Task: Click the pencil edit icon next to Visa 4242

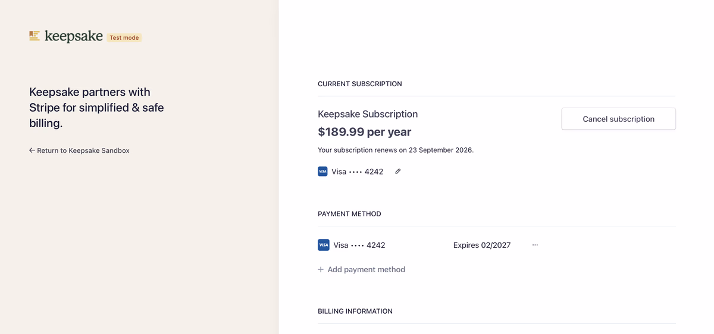Action: tap(398, 171)
